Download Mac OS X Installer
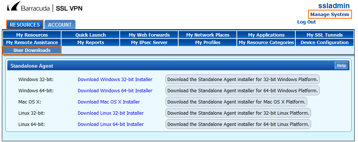Image resolution: width=358 pixels, height=142 pixels. (x=109, y=102)
